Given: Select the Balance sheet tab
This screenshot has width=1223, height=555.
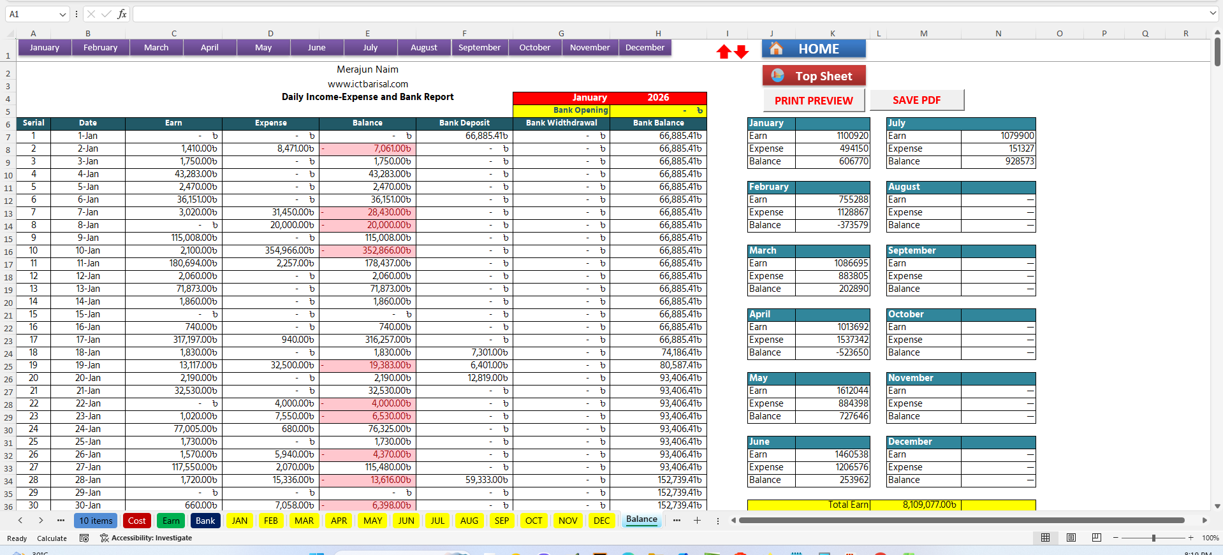Looking at the screenshot, I should (x=641, y=520).
